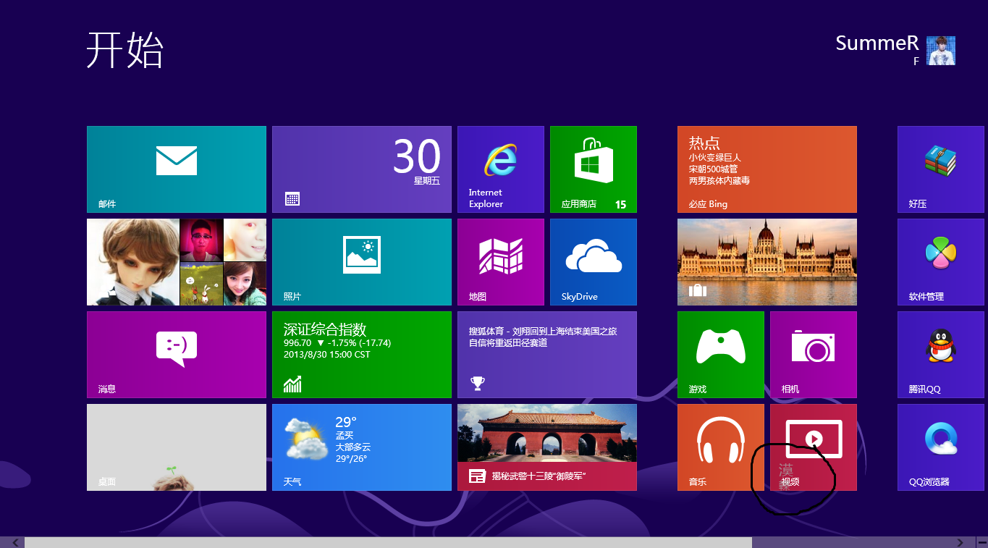The height and width of the screenshot is (548, 988).
Task: Open the Maps (地图) tile
Action: click(x=500, y=261)
